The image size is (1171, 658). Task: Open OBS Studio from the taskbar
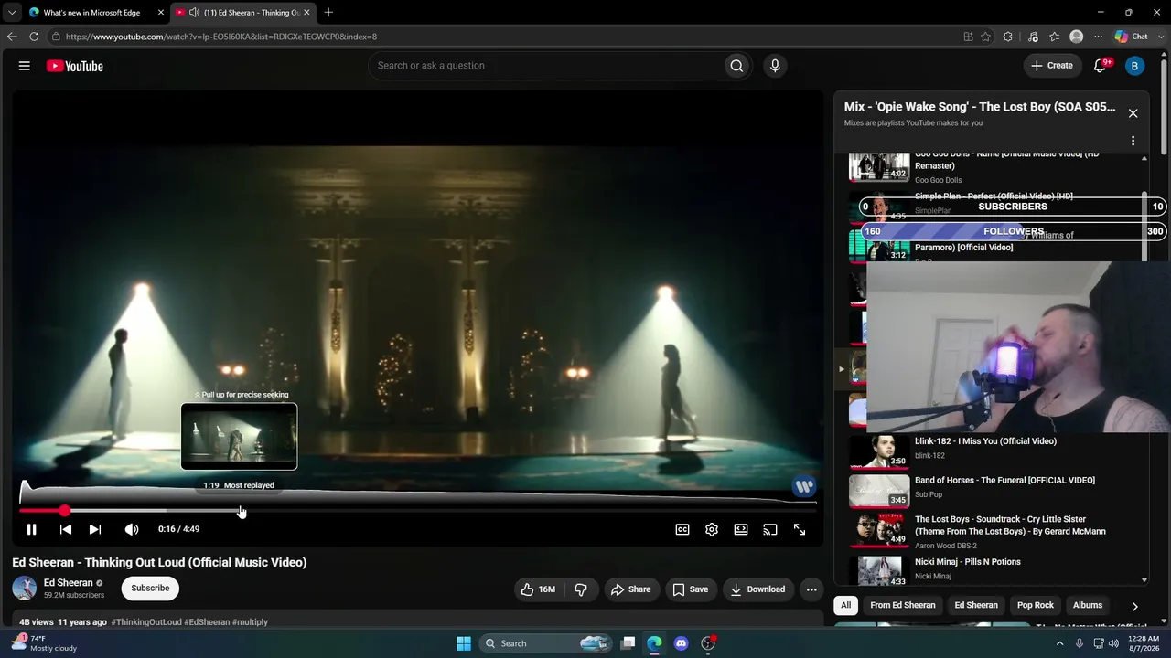pos(708,643)
